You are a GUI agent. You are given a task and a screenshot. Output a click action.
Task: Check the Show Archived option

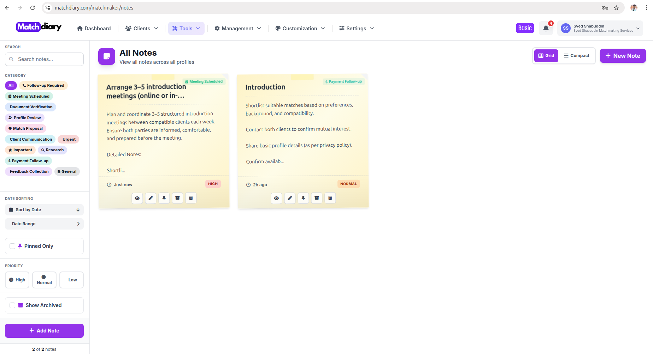pyautogui.click(x=12, y=305)
